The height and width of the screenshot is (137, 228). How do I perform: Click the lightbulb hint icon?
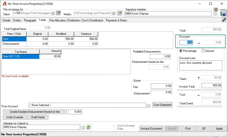216,10
